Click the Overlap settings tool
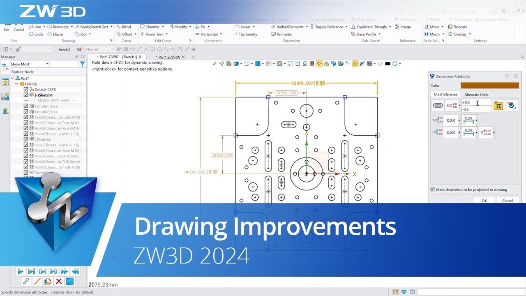The image size is (526, 296). [457, 34]
